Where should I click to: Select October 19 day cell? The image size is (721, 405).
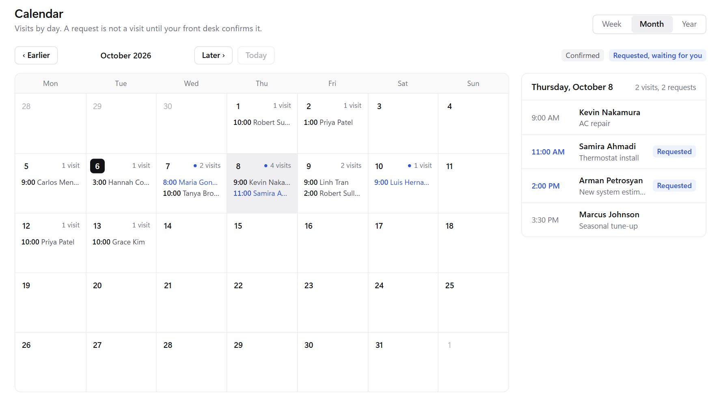pos(50,302)
